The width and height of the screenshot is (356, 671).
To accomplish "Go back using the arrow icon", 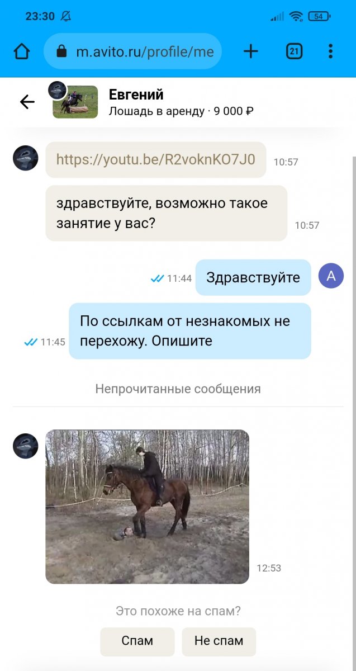I will (x=27, y=101).
